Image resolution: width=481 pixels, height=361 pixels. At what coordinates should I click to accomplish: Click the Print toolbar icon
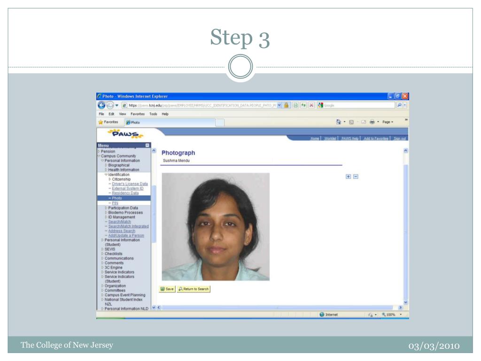click(372, 122)
